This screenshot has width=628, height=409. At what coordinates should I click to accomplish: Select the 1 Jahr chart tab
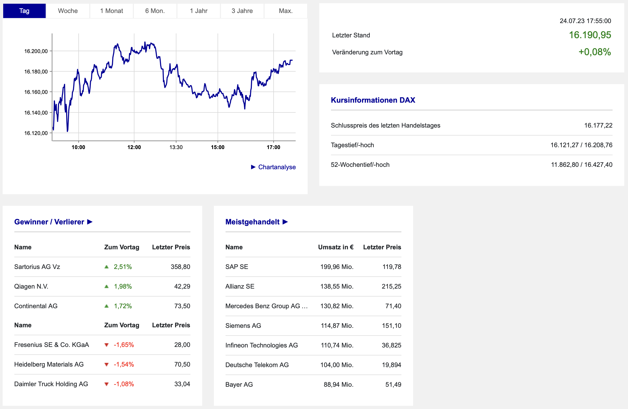[x=198, y=11]
